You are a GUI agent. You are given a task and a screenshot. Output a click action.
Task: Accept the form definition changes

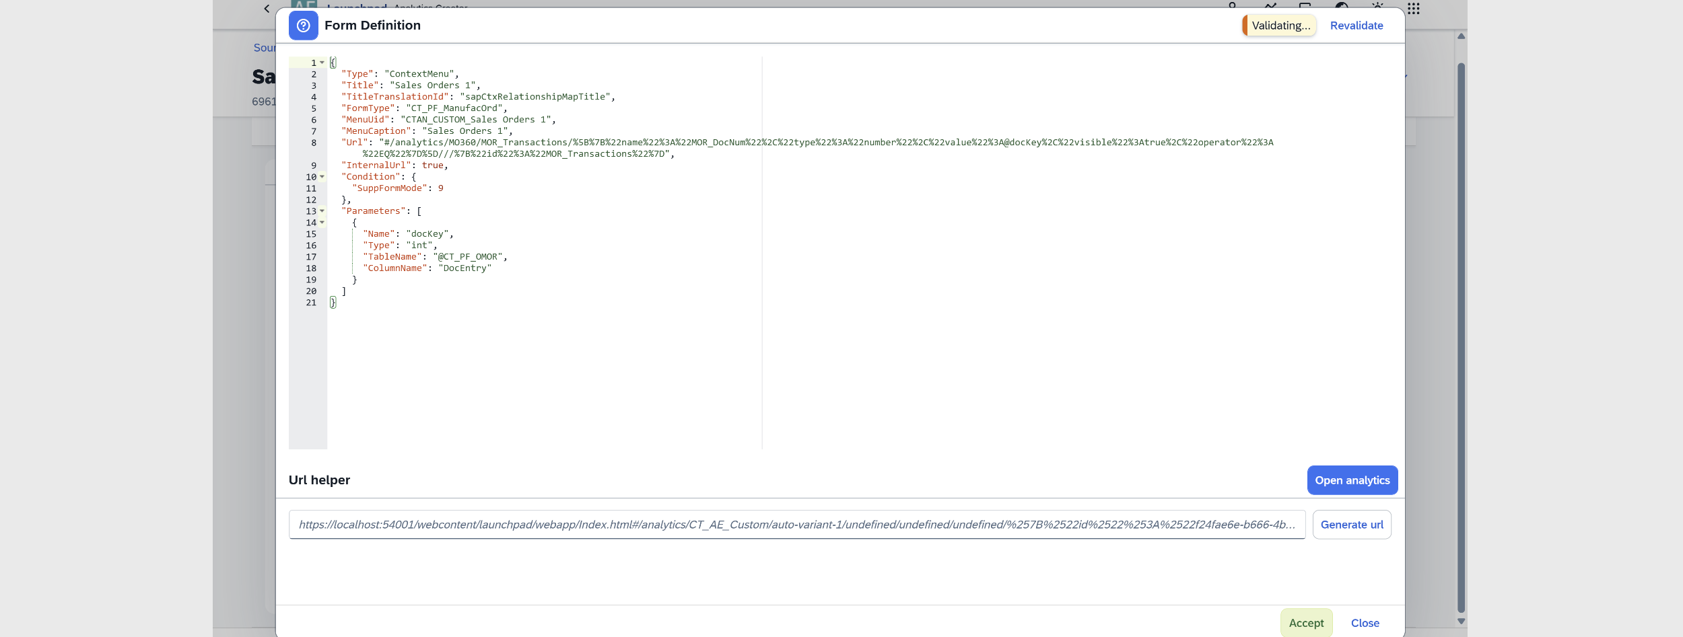tap(1305, 622)
